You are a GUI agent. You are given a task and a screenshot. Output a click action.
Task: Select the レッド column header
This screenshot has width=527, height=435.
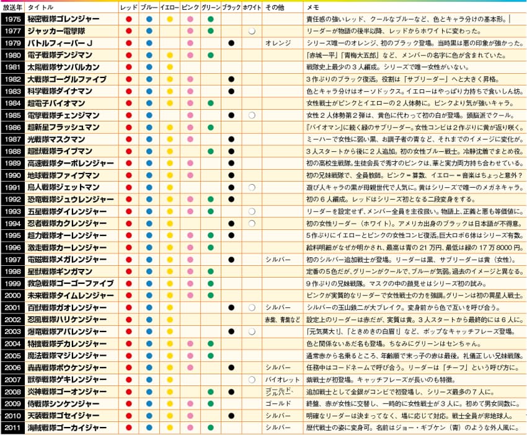click(129, 7)
